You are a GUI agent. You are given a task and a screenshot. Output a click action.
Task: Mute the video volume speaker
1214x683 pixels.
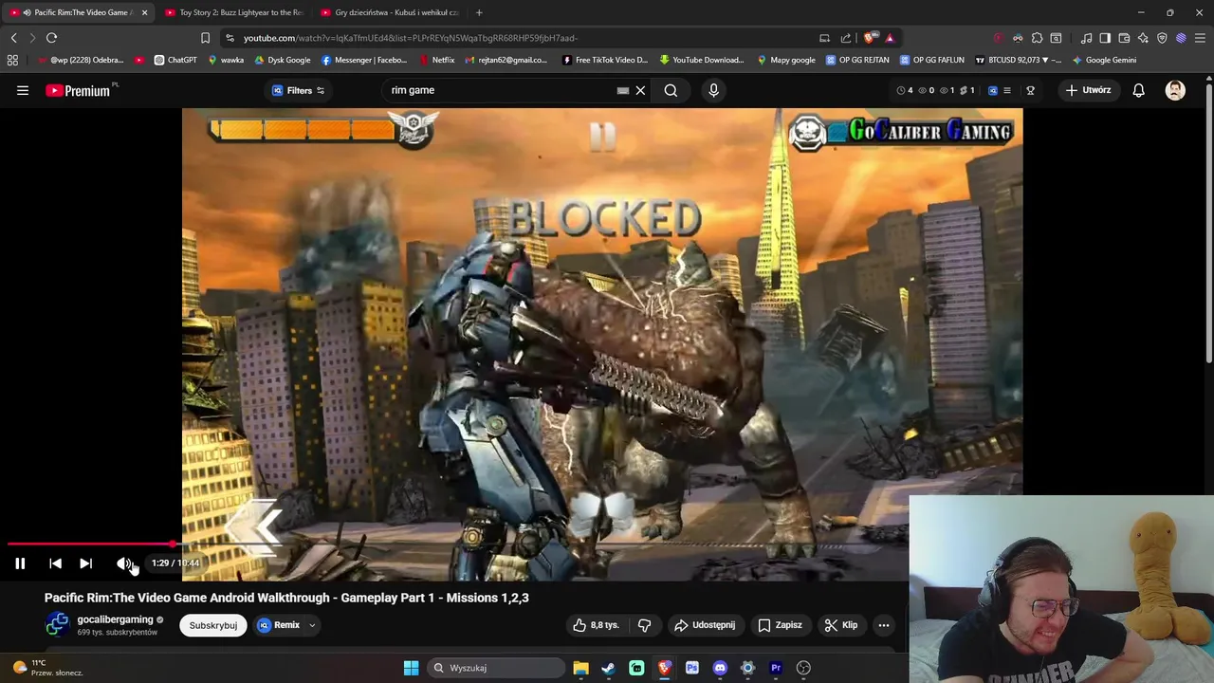pos(123,563)
